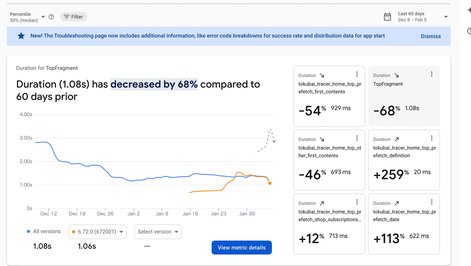
Task: Open the Select version dropdown
Action: pyautogui.click(x=158, y=231)
